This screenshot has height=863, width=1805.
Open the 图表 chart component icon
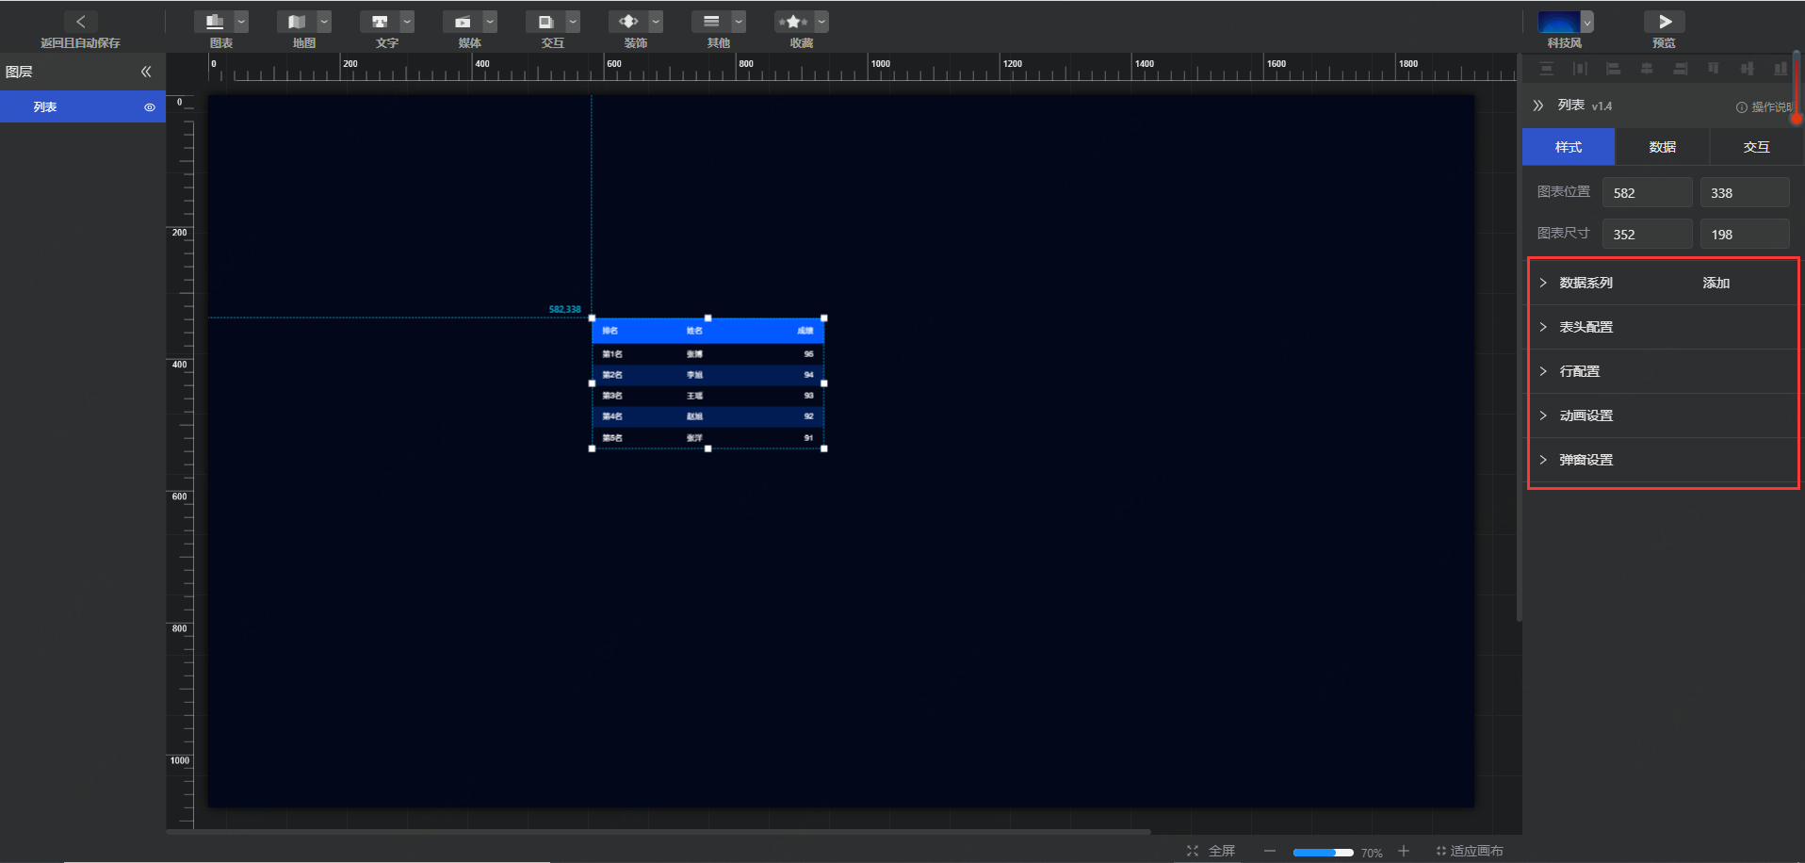pos(215,21)
